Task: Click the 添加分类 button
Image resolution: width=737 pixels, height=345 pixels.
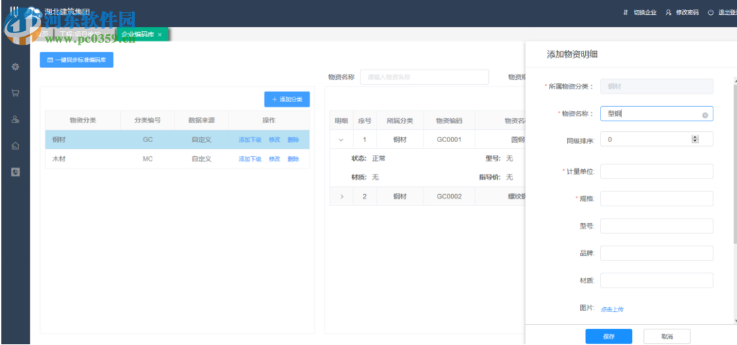Action: pyautogui.click(x=287, y=99)
